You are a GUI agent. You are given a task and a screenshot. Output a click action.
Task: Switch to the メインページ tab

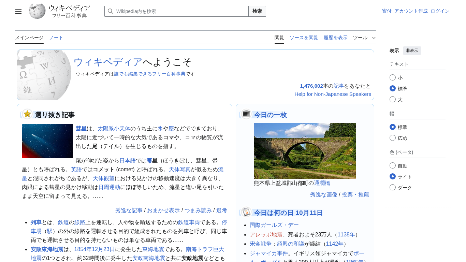[29, 38]
